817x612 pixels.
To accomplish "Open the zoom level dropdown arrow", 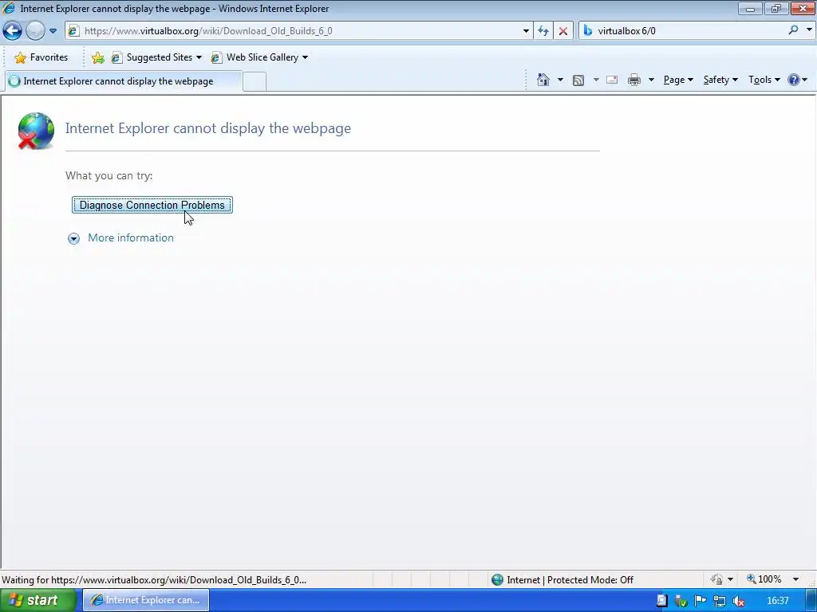I will (x=796, y=579).
